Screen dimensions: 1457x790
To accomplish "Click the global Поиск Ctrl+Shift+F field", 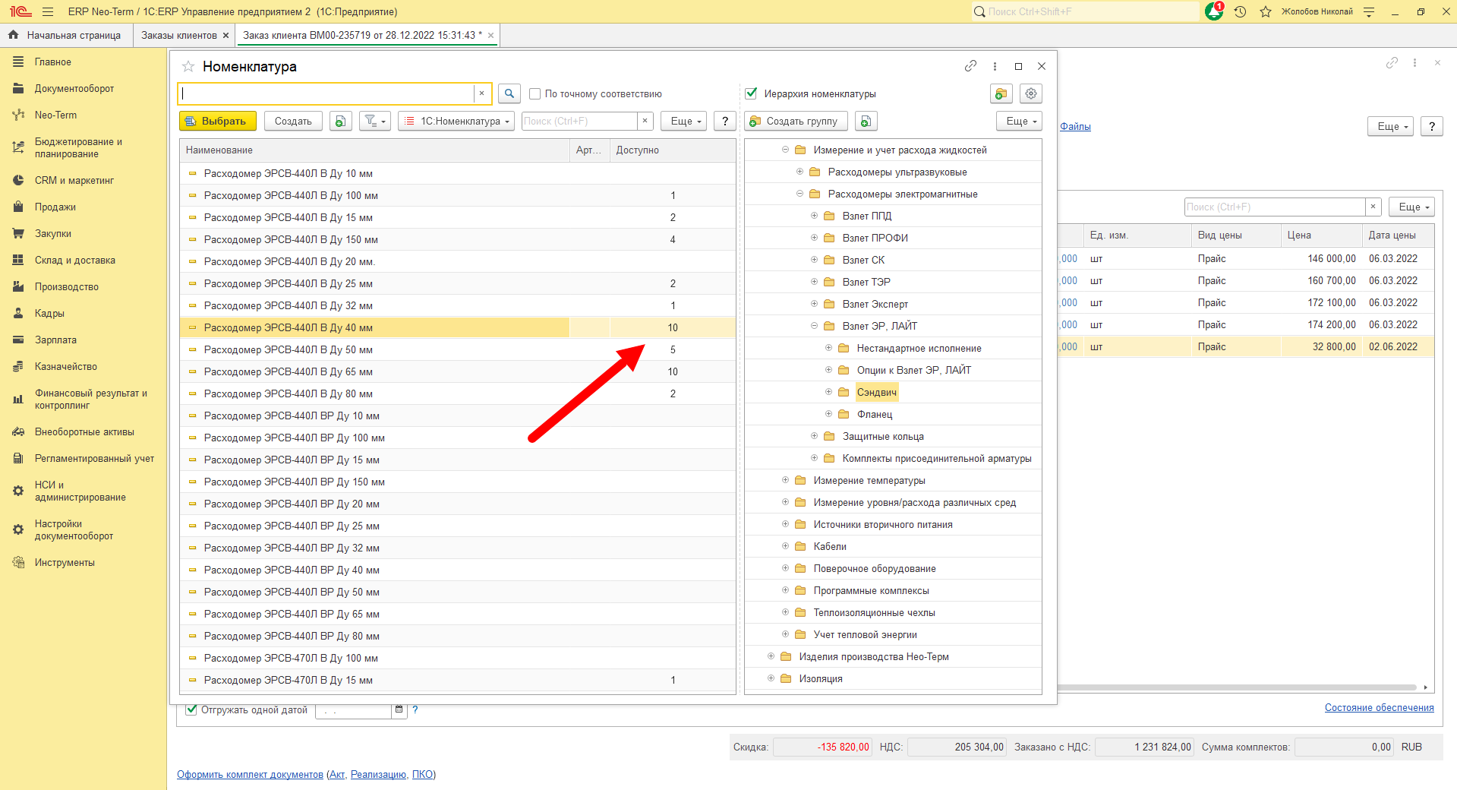I will (1086, 11).
